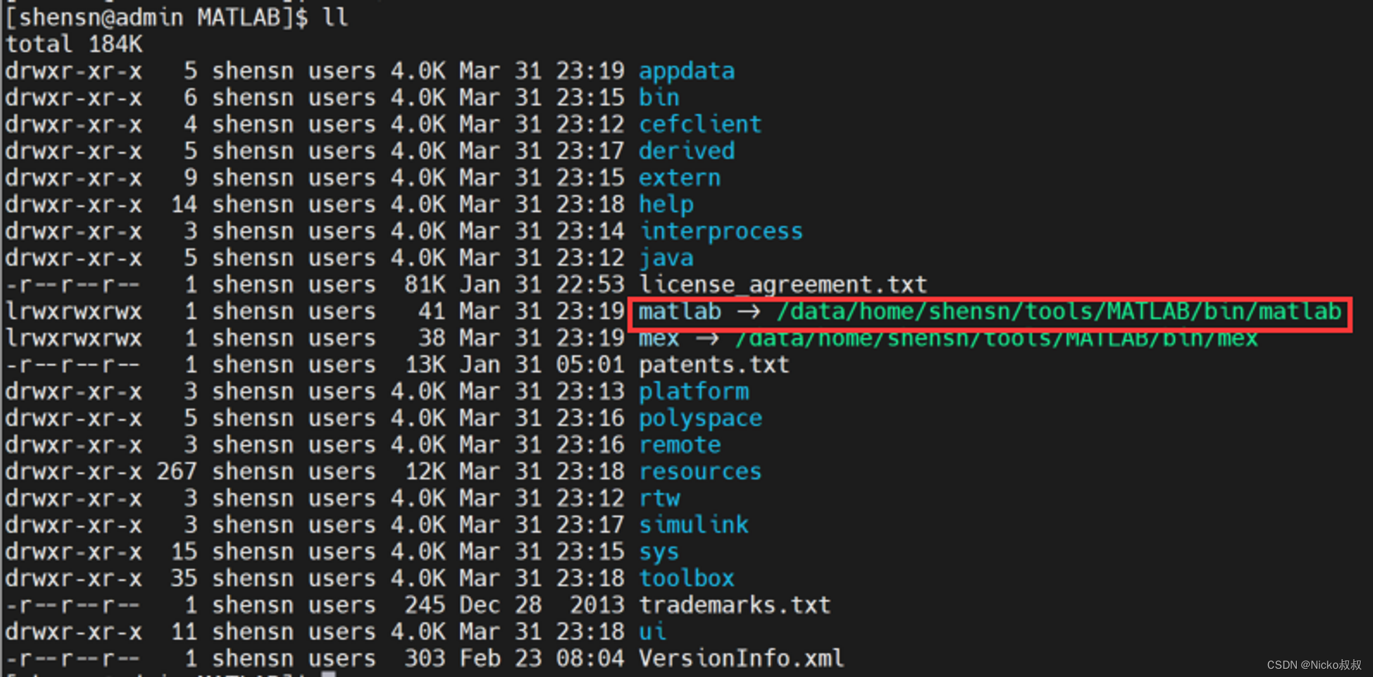Click the appdata directory name

tap(686, 71)
